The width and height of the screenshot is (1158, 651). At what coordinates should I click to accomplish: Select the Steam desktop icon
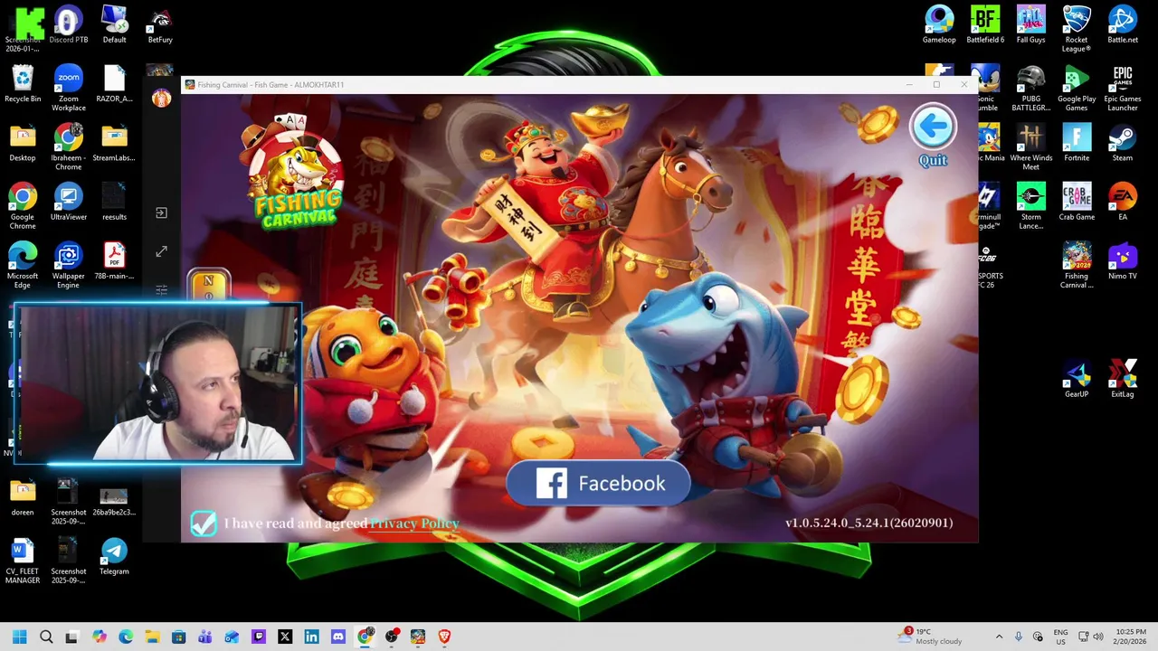click(1123, 143)
